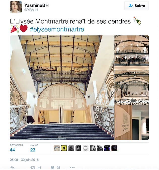Open the Passage vers Le Trianon sign photo
This screenshot has height=170, width=159.
click(131, 122)
